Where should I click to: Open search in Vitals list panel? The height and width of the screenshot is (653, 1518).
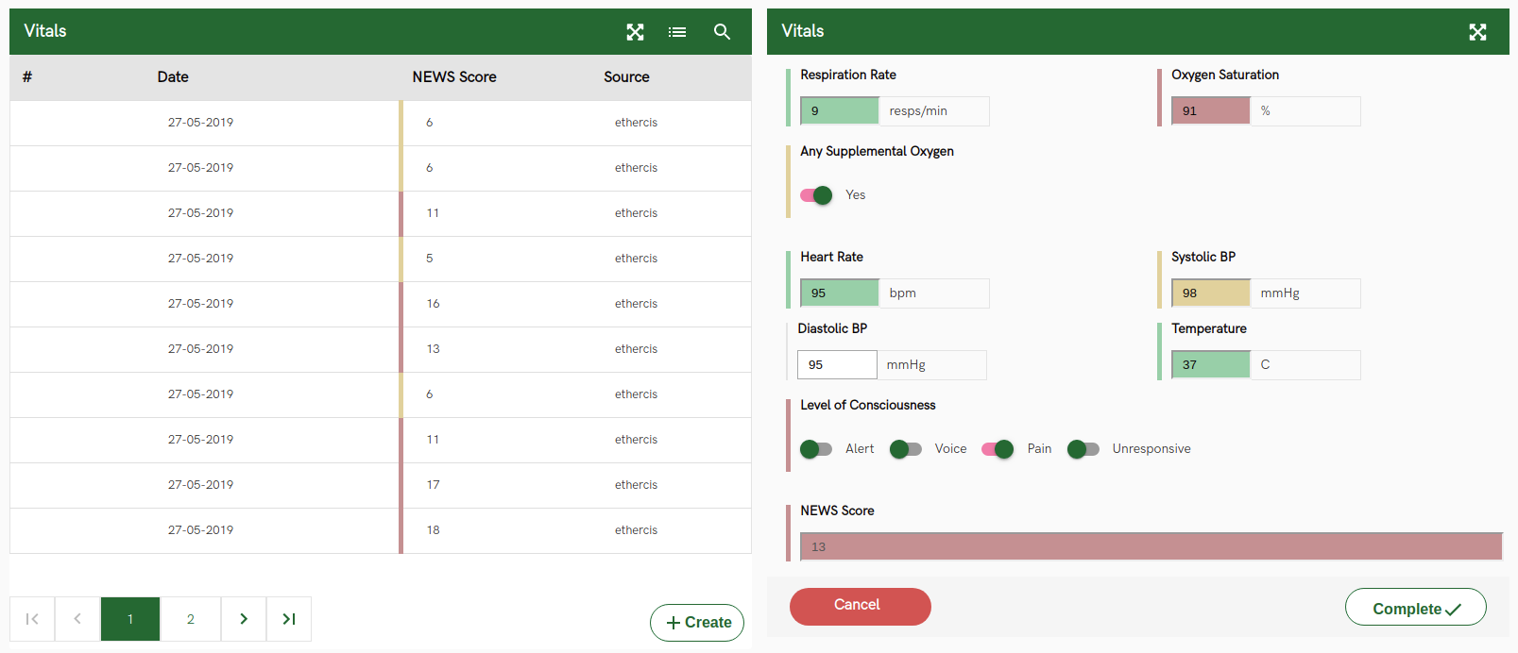[x=722, y=32]
